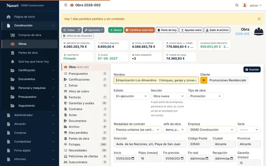Expand Personal y máquinas group
This screenshot has height=166, width=266.
click(x=54, y=88)
